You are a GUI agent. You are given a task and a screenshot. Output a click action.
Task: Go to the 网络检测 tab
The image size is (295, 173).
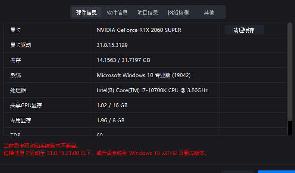tap(178, 12)
